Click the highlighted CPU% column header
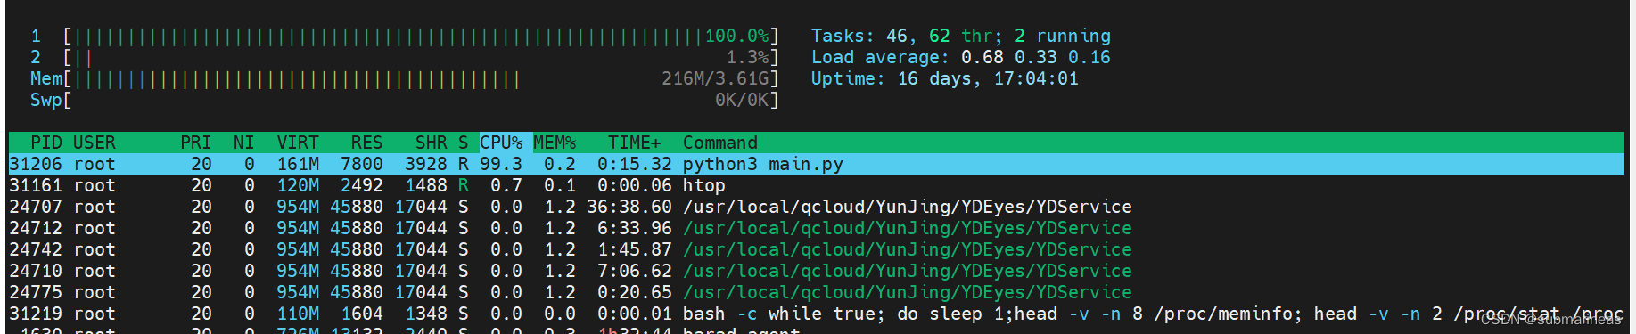This screenshot has height=334, width=1636. [x=501, y=143]
